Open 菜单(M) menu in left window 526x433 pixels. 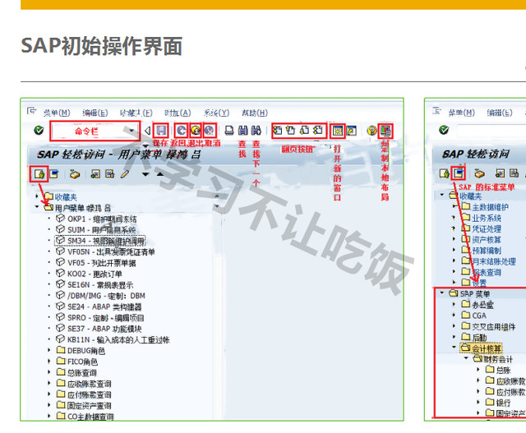[x=57, y=113]
